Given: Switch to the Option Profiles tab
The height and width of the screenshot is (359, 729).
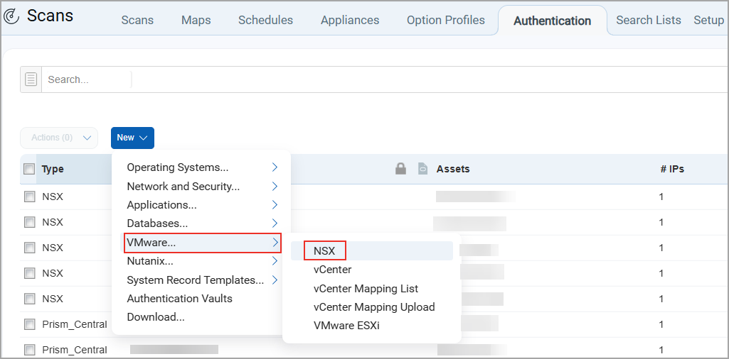Looking at the screenshot, I should [445, 20].
